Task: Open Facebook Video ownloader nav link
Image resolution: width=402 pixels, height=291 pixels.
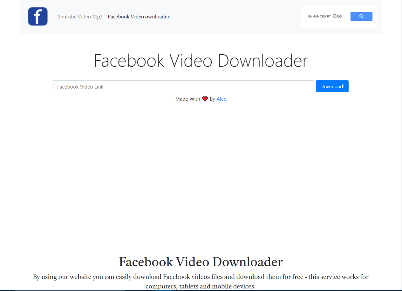Action: (x=139, y=17)
